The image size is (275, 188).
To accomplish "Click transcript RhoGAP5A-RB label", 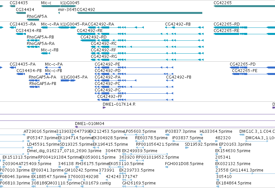I will (x=40, y=37).
